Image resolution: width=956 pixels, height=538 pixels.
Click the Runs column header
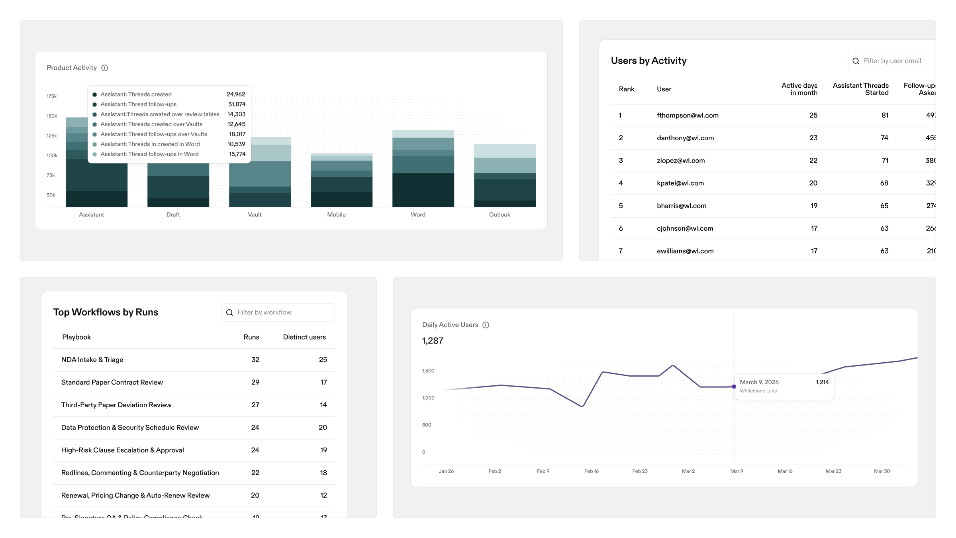251,337
